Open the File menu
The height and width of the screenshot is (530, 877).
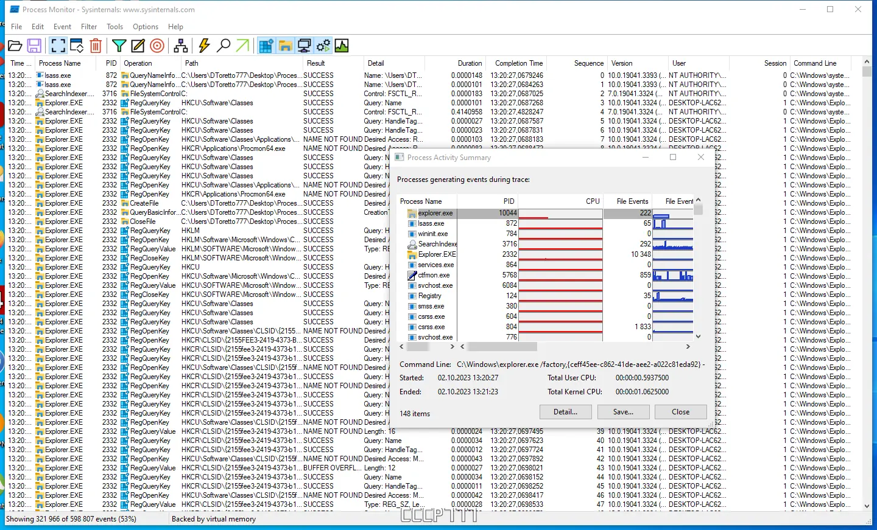point(16,27)
